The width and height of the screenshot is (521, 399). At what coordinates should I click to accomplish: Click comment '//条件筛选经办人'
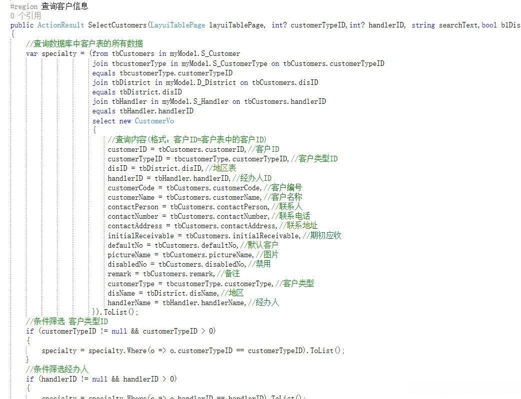pos(57,369)
